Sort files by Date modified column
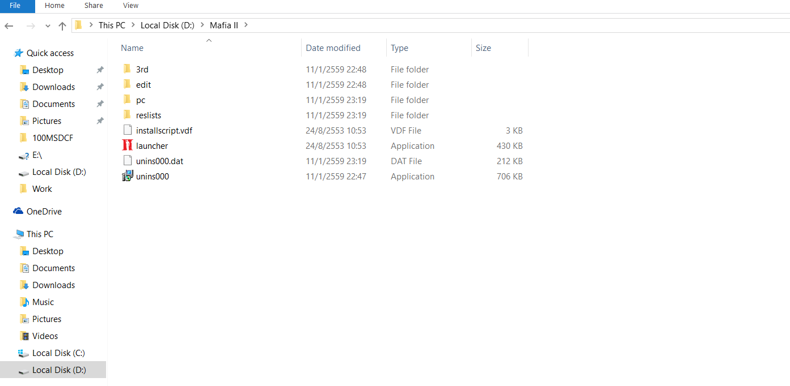This screenshot has width=790, height=386. [x=333, y=48]
